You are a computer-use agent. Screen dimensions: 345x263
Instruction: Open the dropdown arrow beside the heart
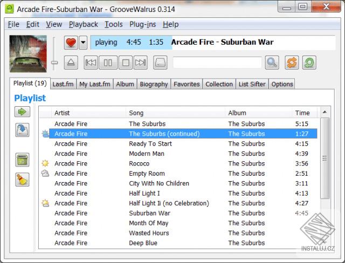(x=83, y=42)
